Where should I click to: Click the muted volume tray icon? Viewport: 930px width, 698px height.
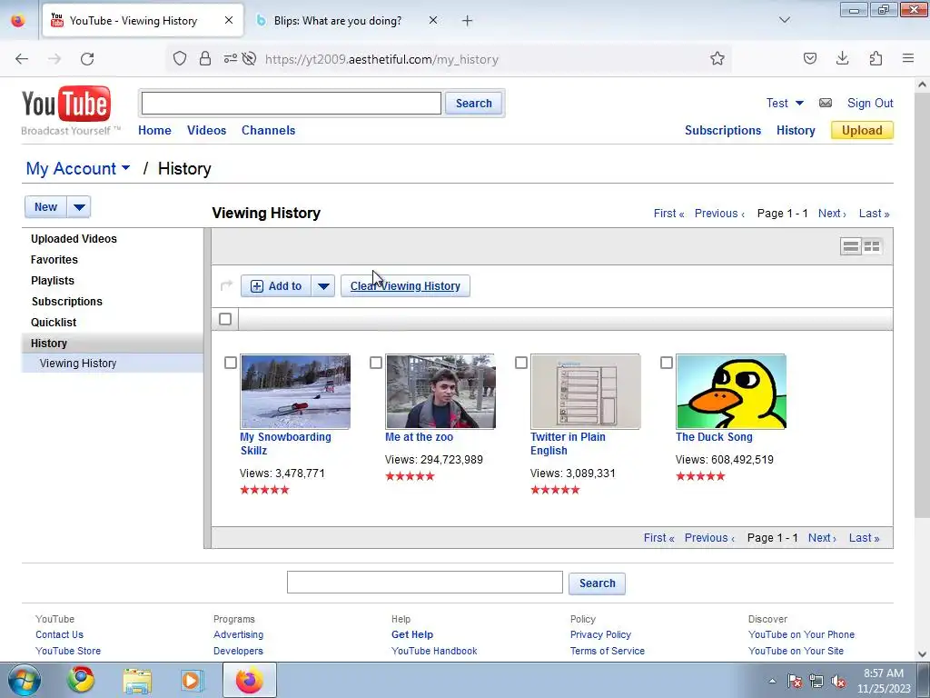click(838, 682)
